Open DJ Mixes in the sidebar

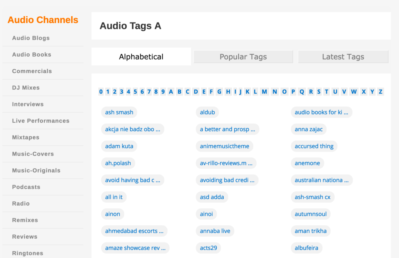tap(26, 88)
